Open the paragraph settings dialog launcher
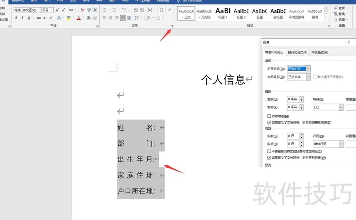Image resolution: width=356 pixels, height=220 pixels. (x=172, y=27)
